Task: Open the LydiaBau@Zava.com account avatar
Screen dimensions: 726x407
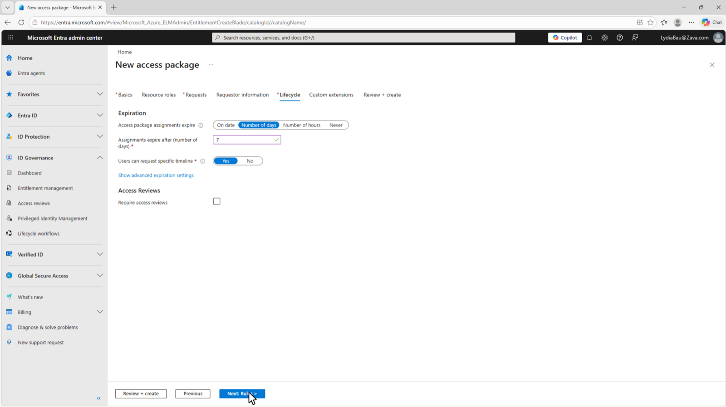Action: 718,38
